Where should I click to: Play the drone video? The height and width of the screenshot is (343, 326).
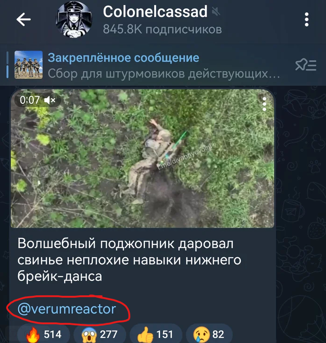click(x=142, y=158)
